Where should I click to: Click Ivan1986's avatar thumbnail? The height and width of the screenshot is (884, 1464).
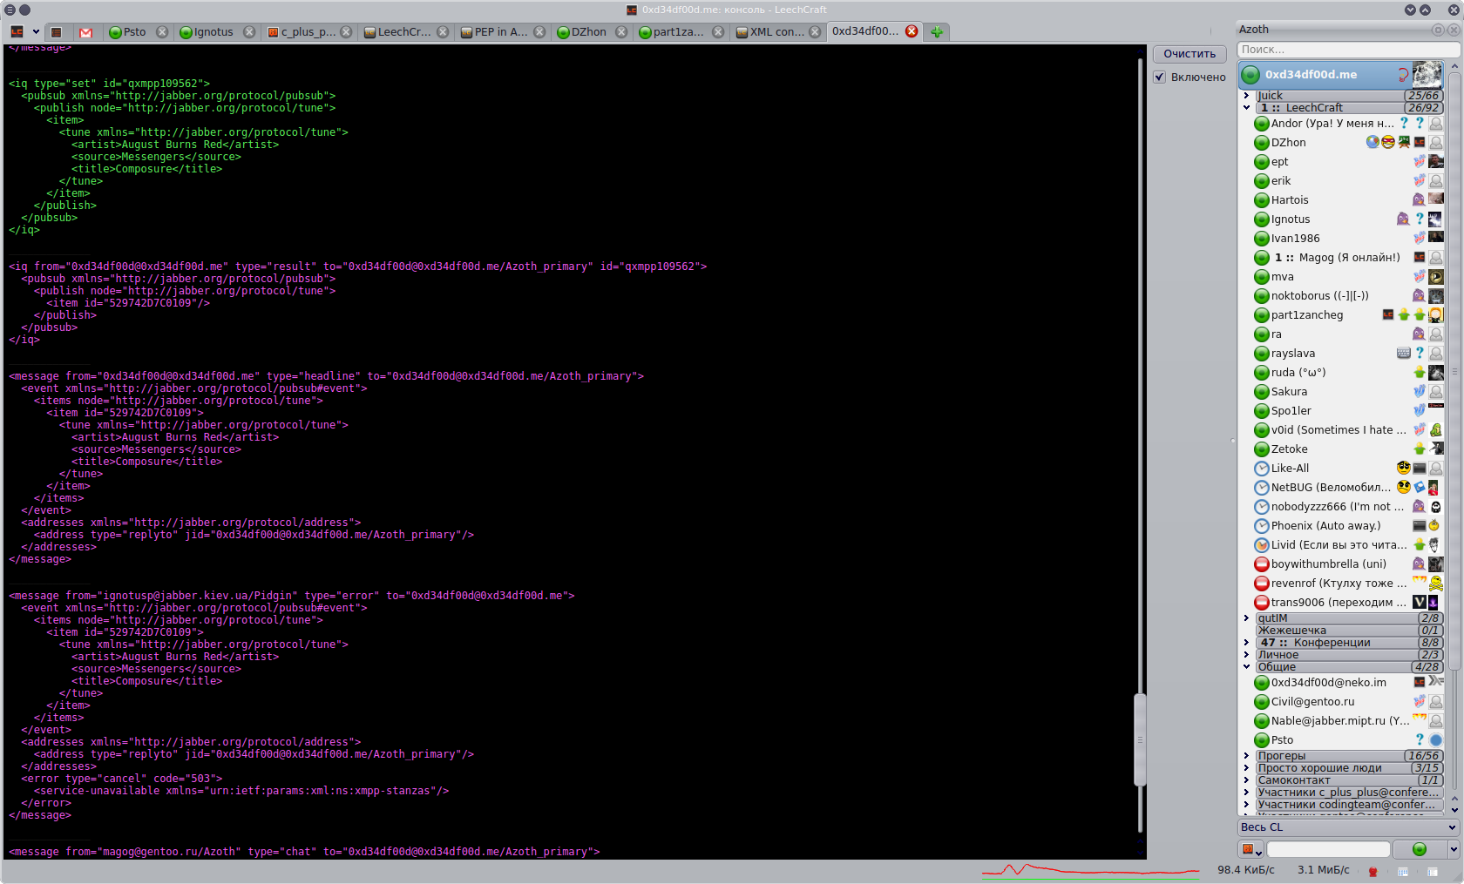tap(1436, 239)
